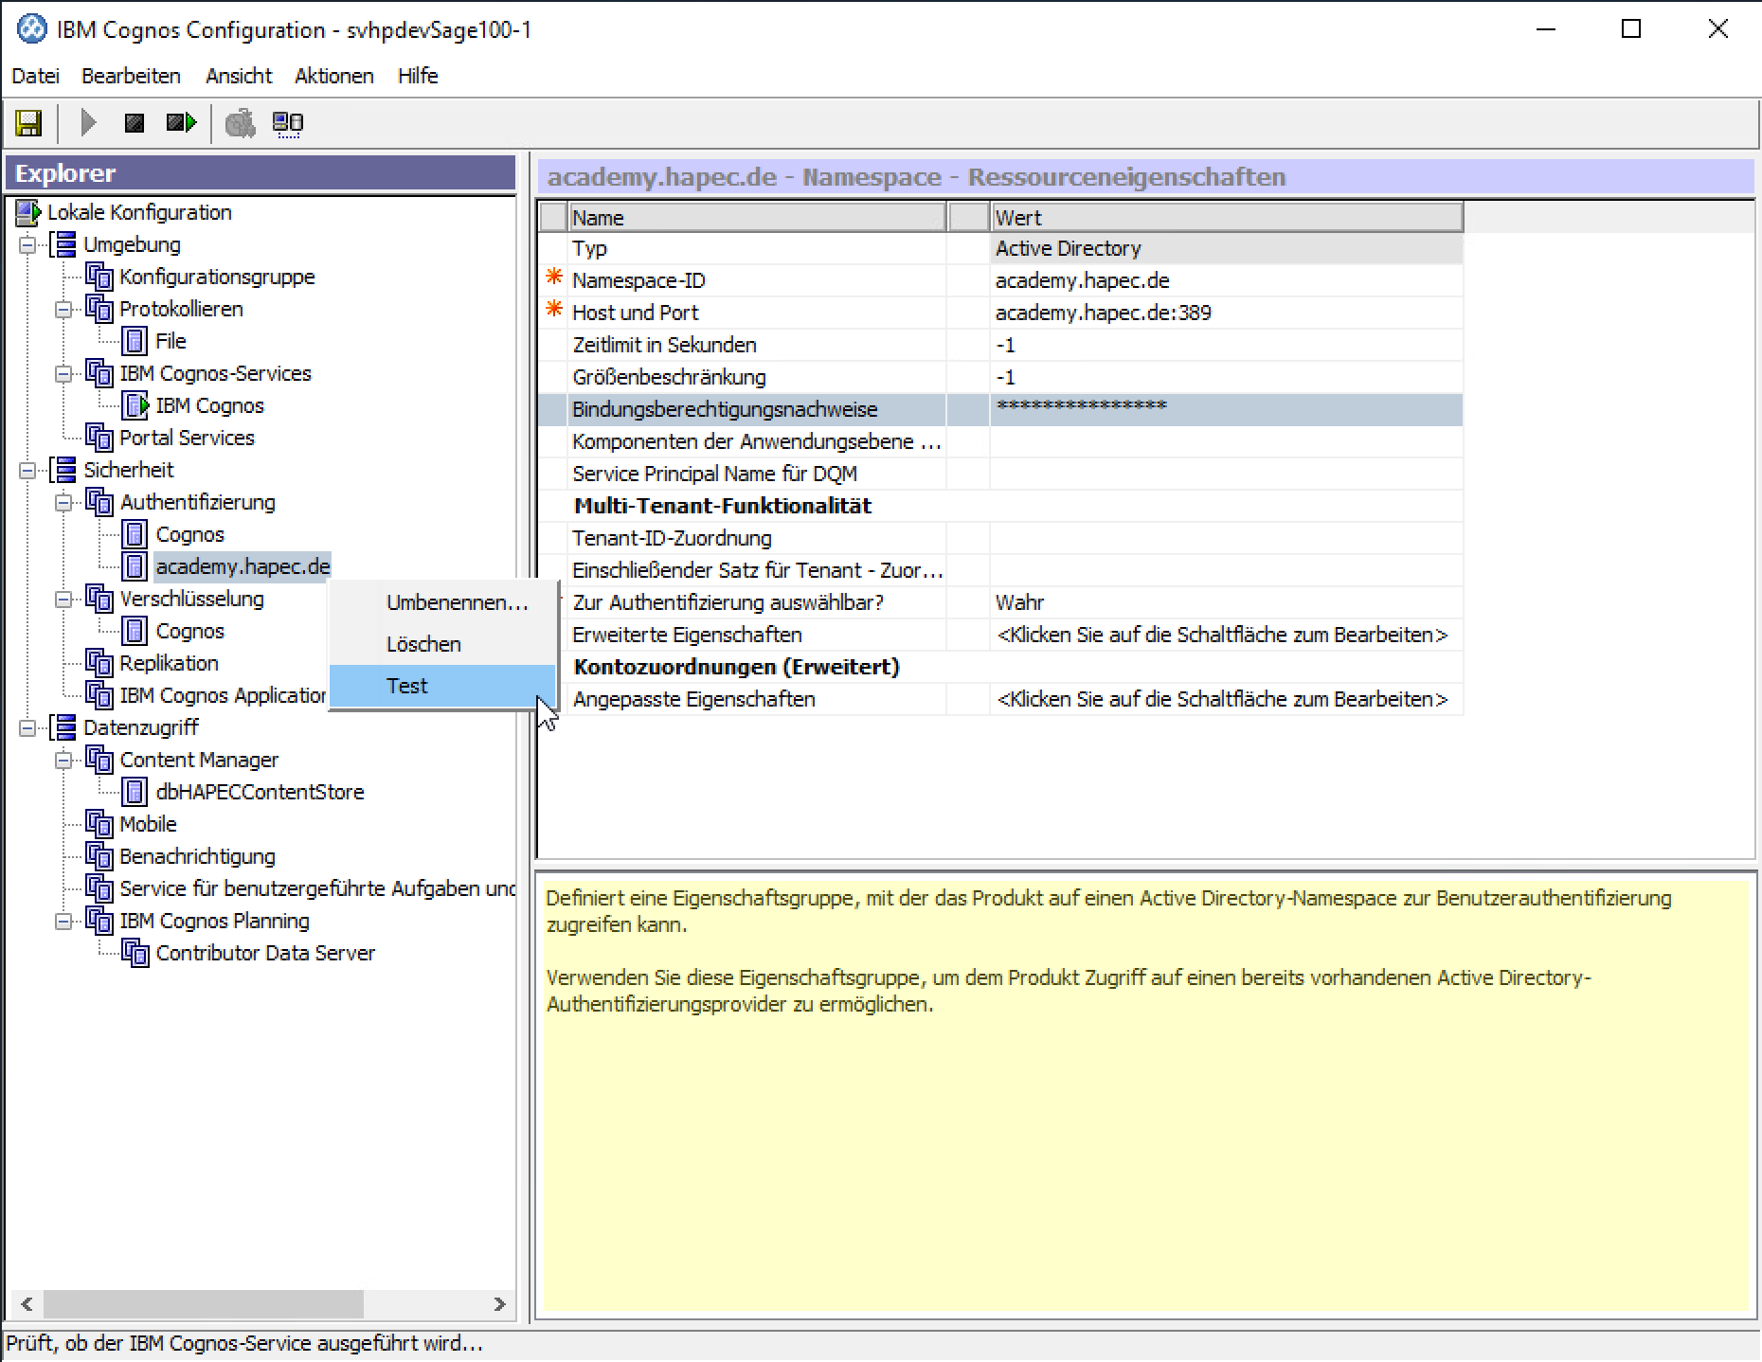Screen dimensions: 1762x1362
Task: Click the Restart service toolbar icon
Action: (180, 123)
